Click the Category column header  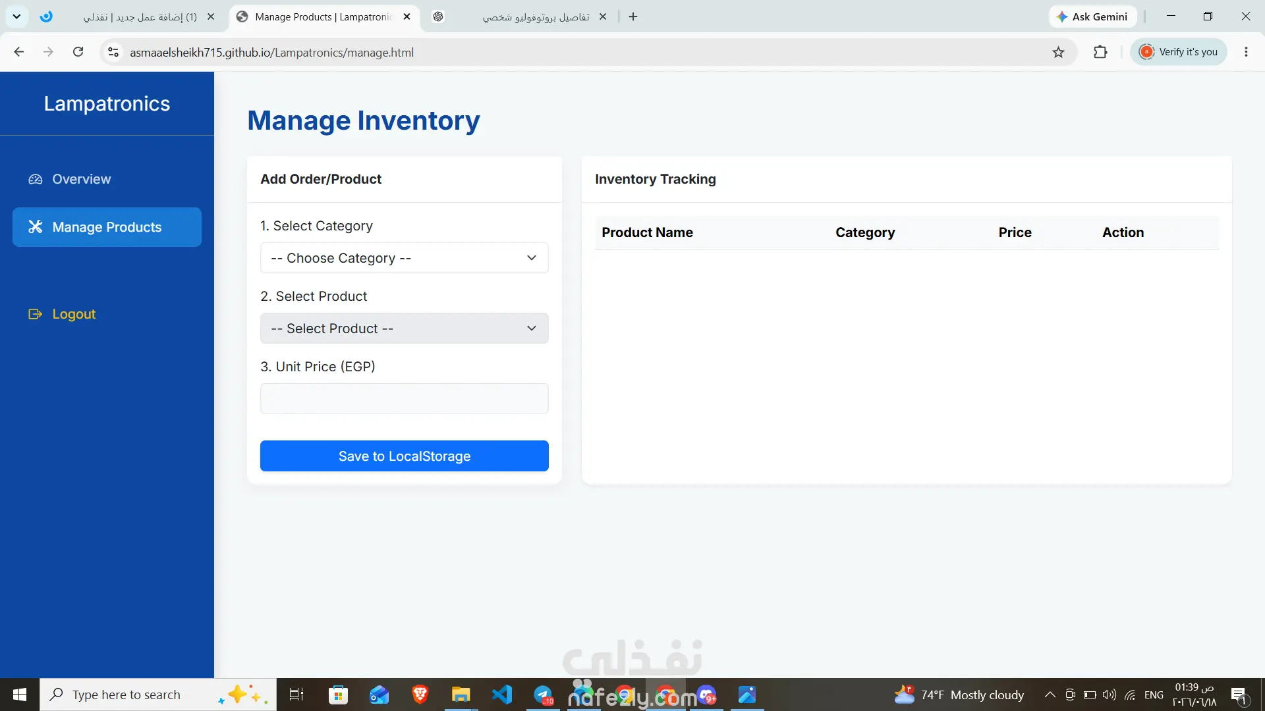(x=865, y=232)
